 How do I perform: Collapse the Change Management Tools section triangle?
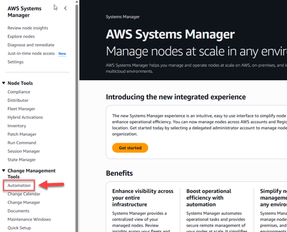click(x=4, y=171)
